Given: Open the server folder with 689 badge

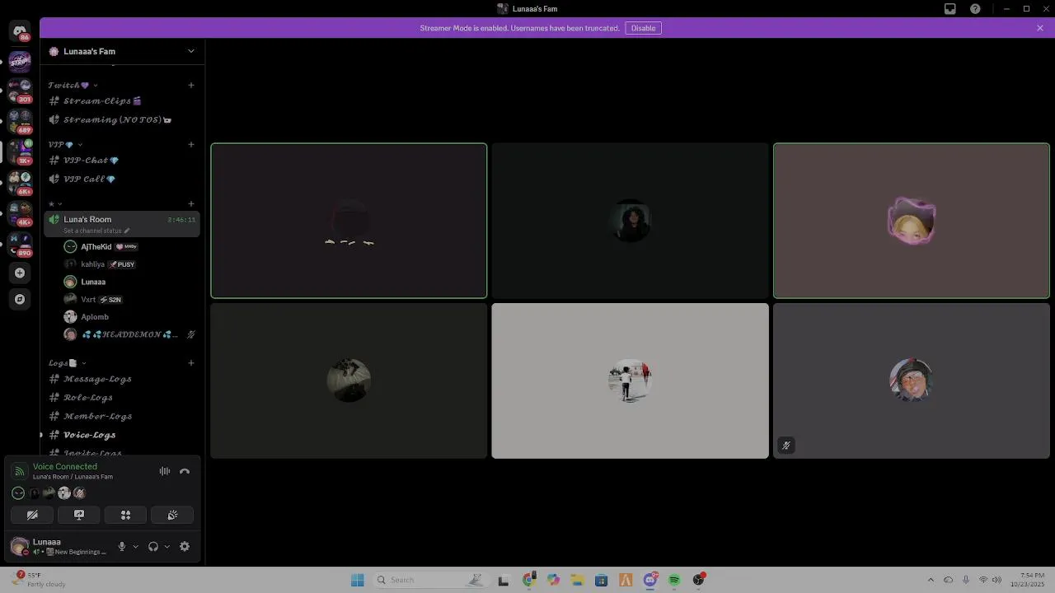Looking at the screenshot, I should point(20,121).
